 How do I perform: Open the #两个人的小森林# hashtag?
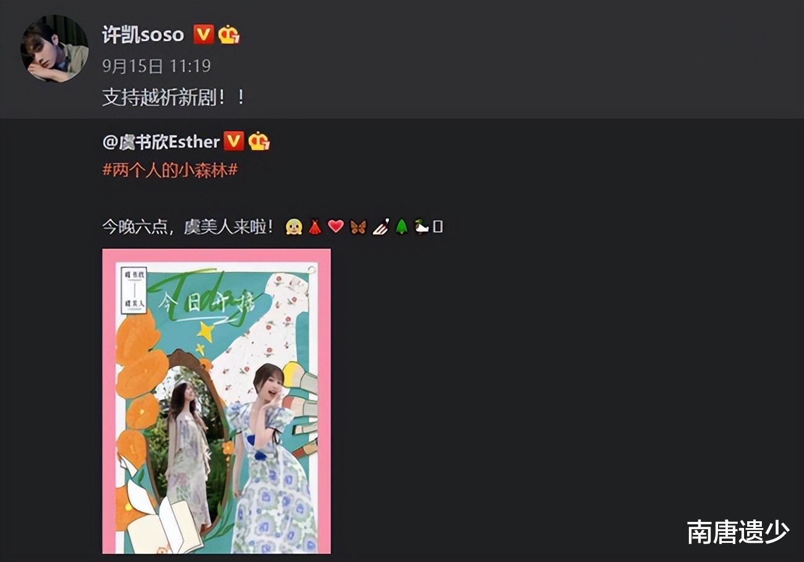point(169,170)
